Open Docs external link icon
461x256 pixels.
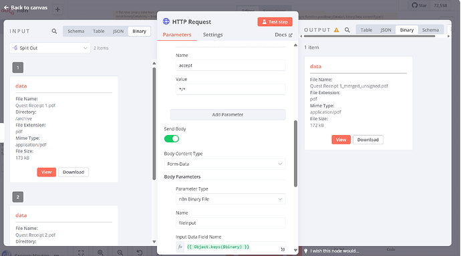pos(291,35)
